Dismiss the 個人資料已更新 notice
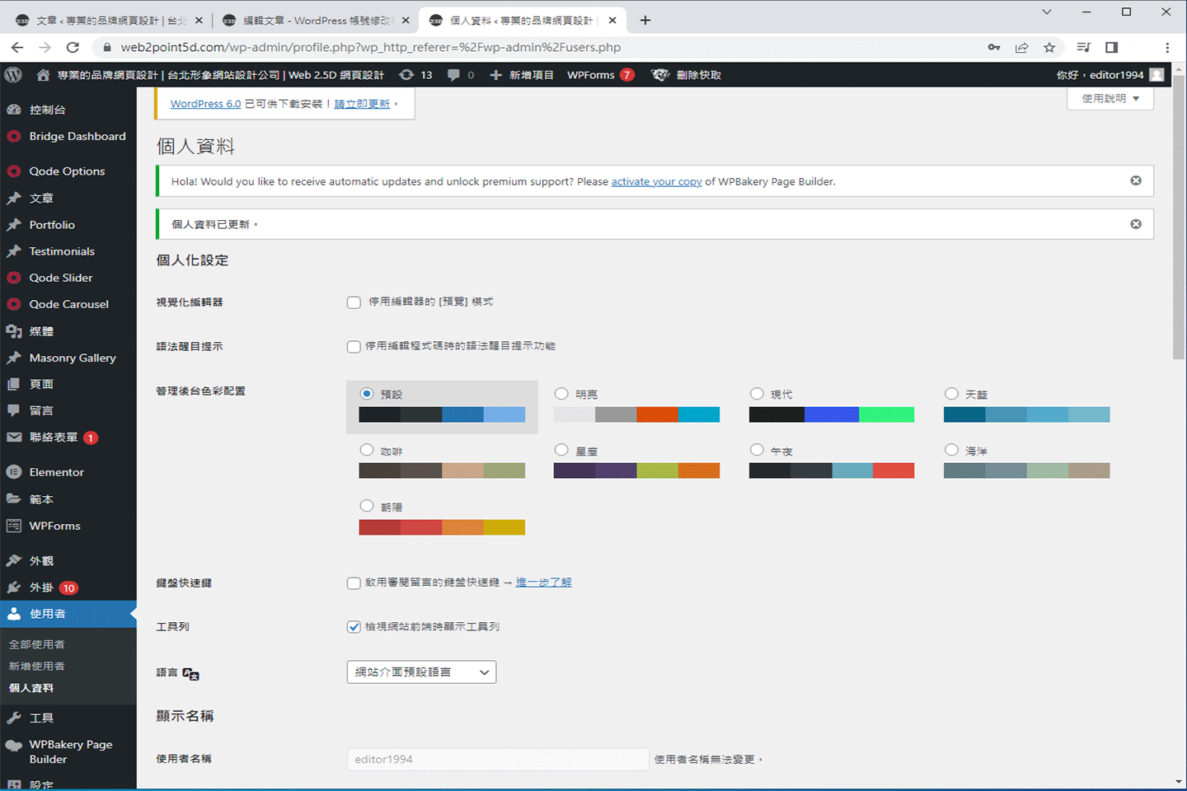 [x=1136, y=224]
